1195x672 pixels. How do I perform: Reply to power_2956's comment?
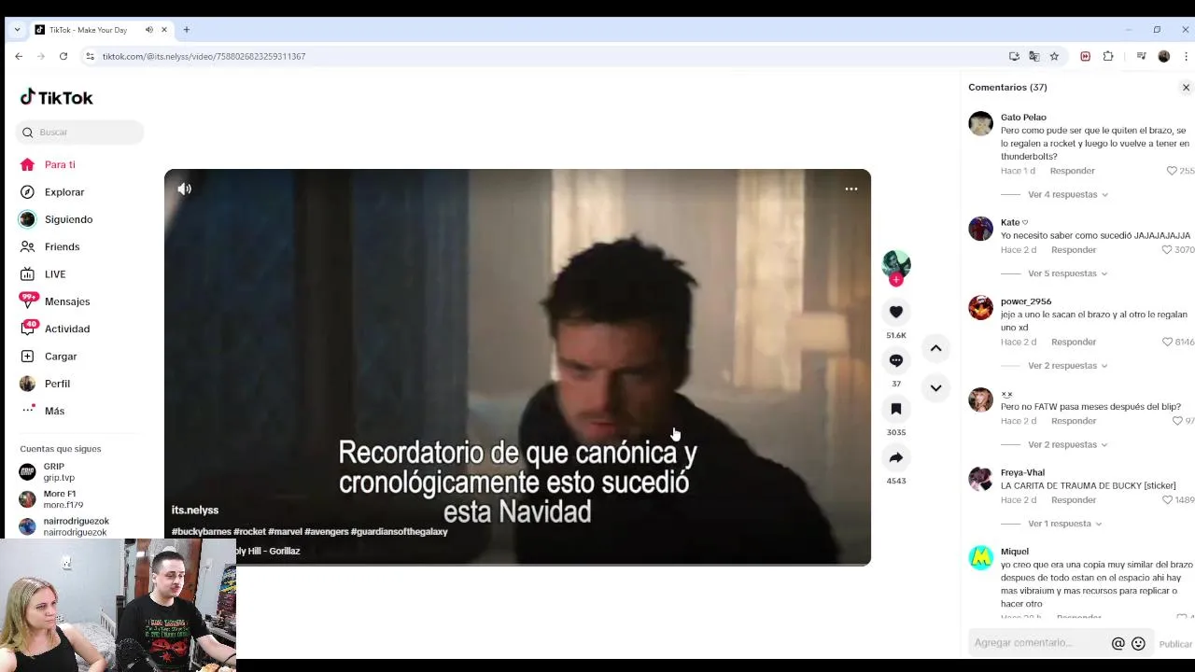tap(1074, 342)
